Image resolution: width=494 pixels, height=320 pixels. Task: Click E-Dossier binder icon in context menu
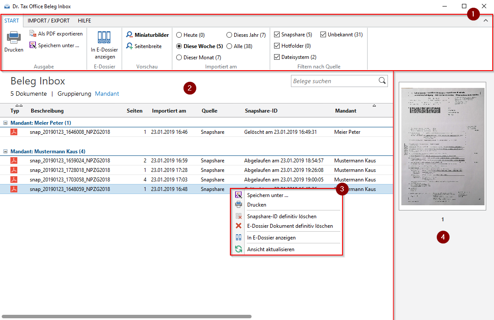click(x=239, y=237)
